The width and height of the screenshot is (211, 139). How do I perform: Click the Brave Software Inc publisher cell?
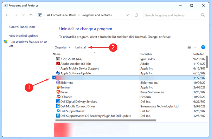coord(152,92)
